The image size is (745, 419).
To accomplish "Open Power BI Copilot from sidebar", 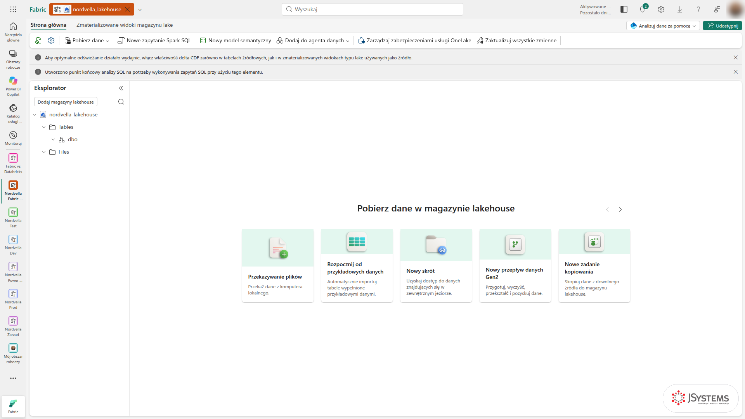I will tap(13, 87).
